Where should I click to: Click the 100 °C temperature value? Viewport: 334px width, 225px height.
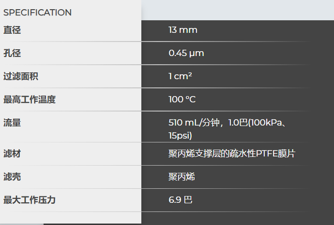[x=182, y=99]
